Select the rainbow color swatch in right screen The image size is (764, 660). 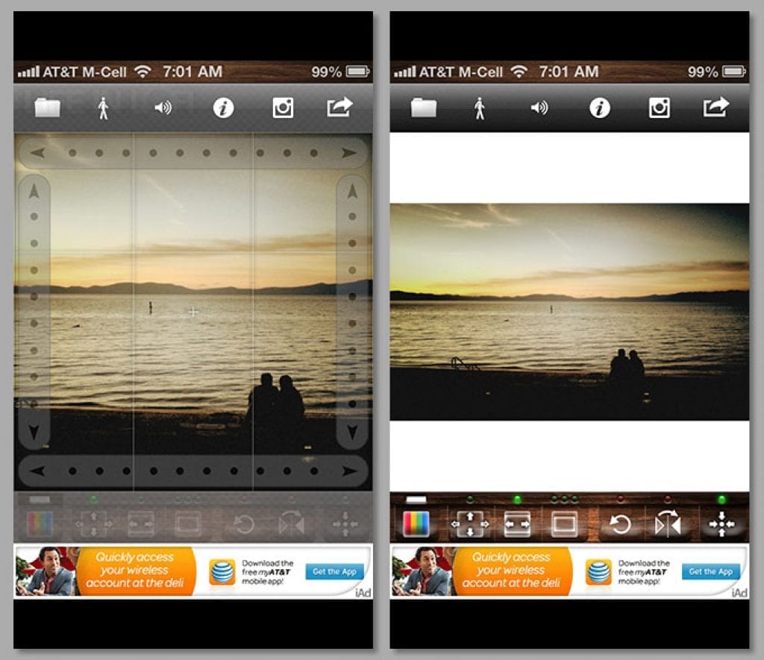click(x=416, y=524)
